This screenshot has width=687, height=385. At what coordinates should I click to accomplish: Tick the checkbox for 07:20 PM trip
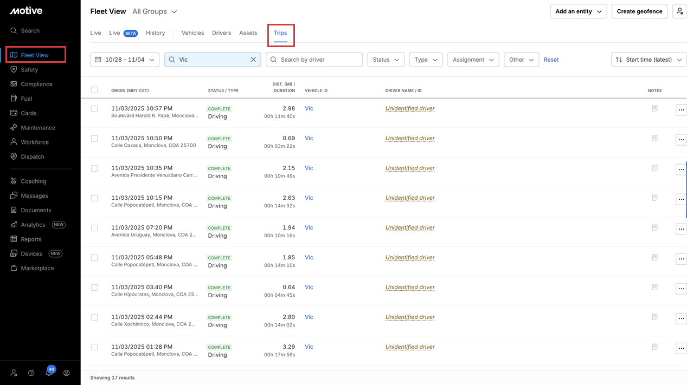click(x=94, y=228)
